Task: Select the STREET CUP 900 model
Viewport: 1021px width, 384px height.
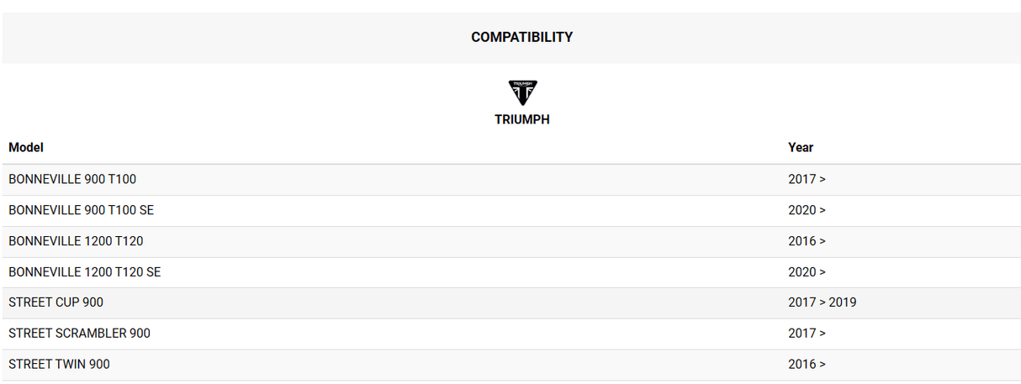Action: pyautogui.click(x=56, y=302)
